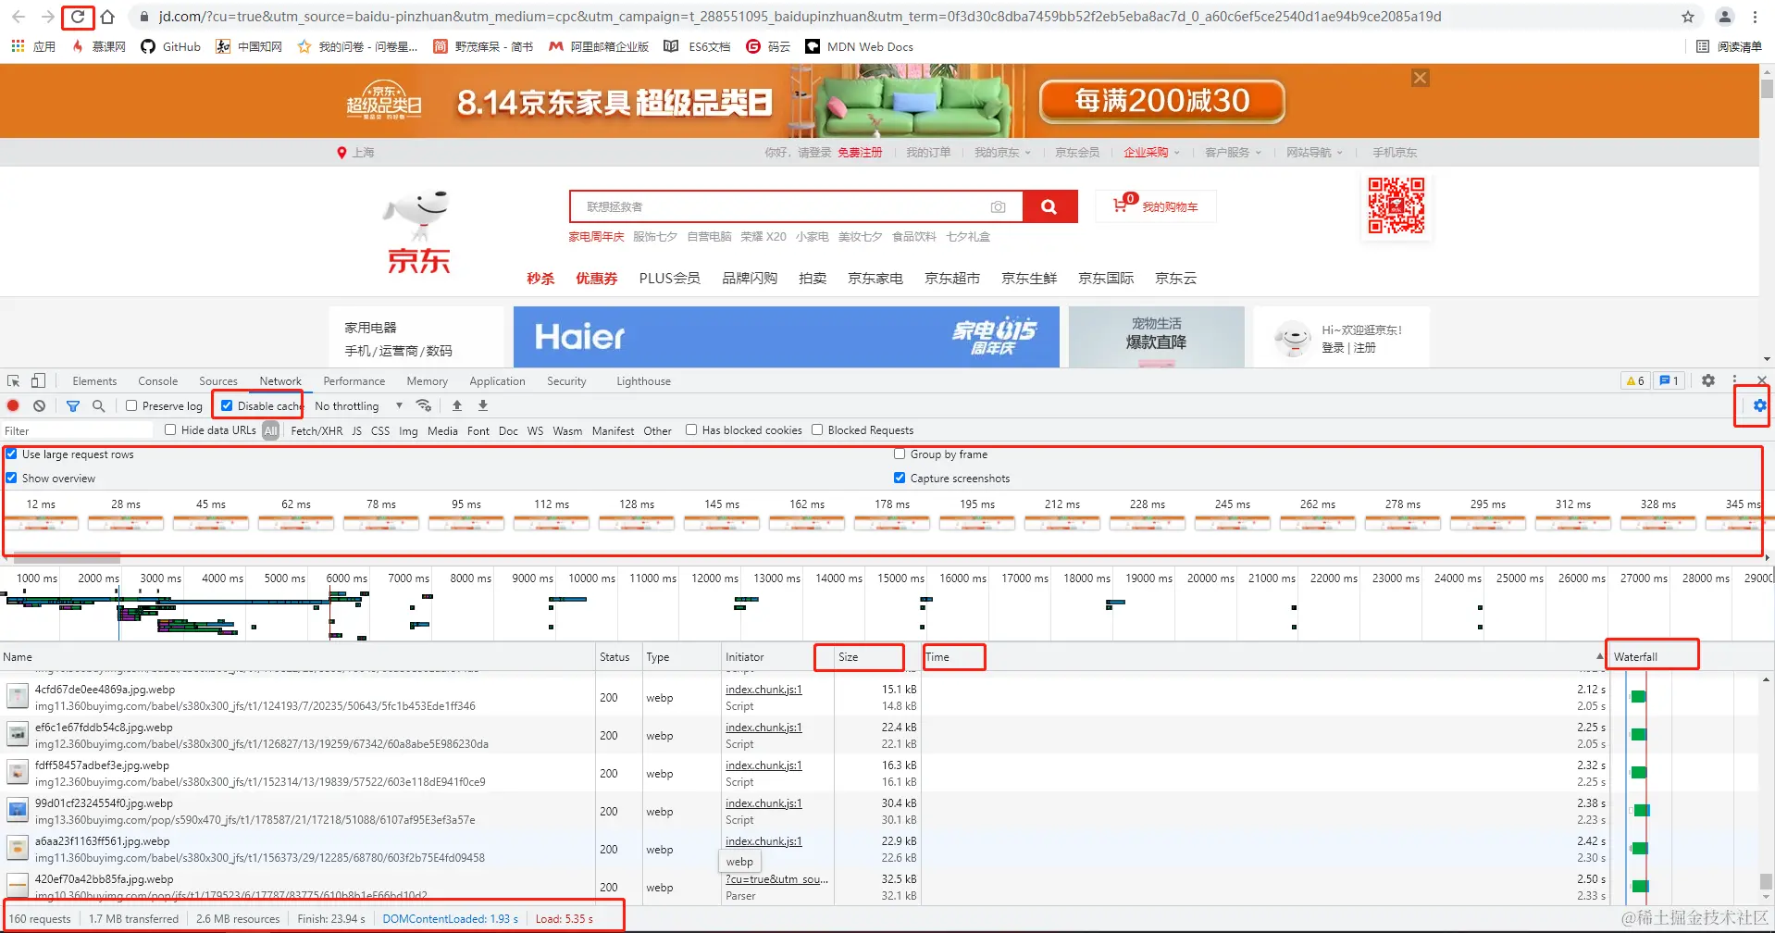
Task: Click the warnings count badge showing 6
Action: 1635,380
